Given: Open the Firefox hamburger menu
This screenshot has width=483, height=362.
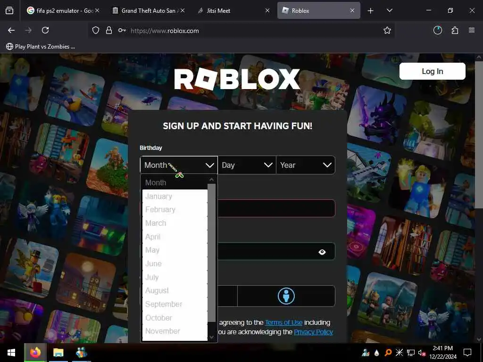Looking at the screenshot, I should 472,30.
